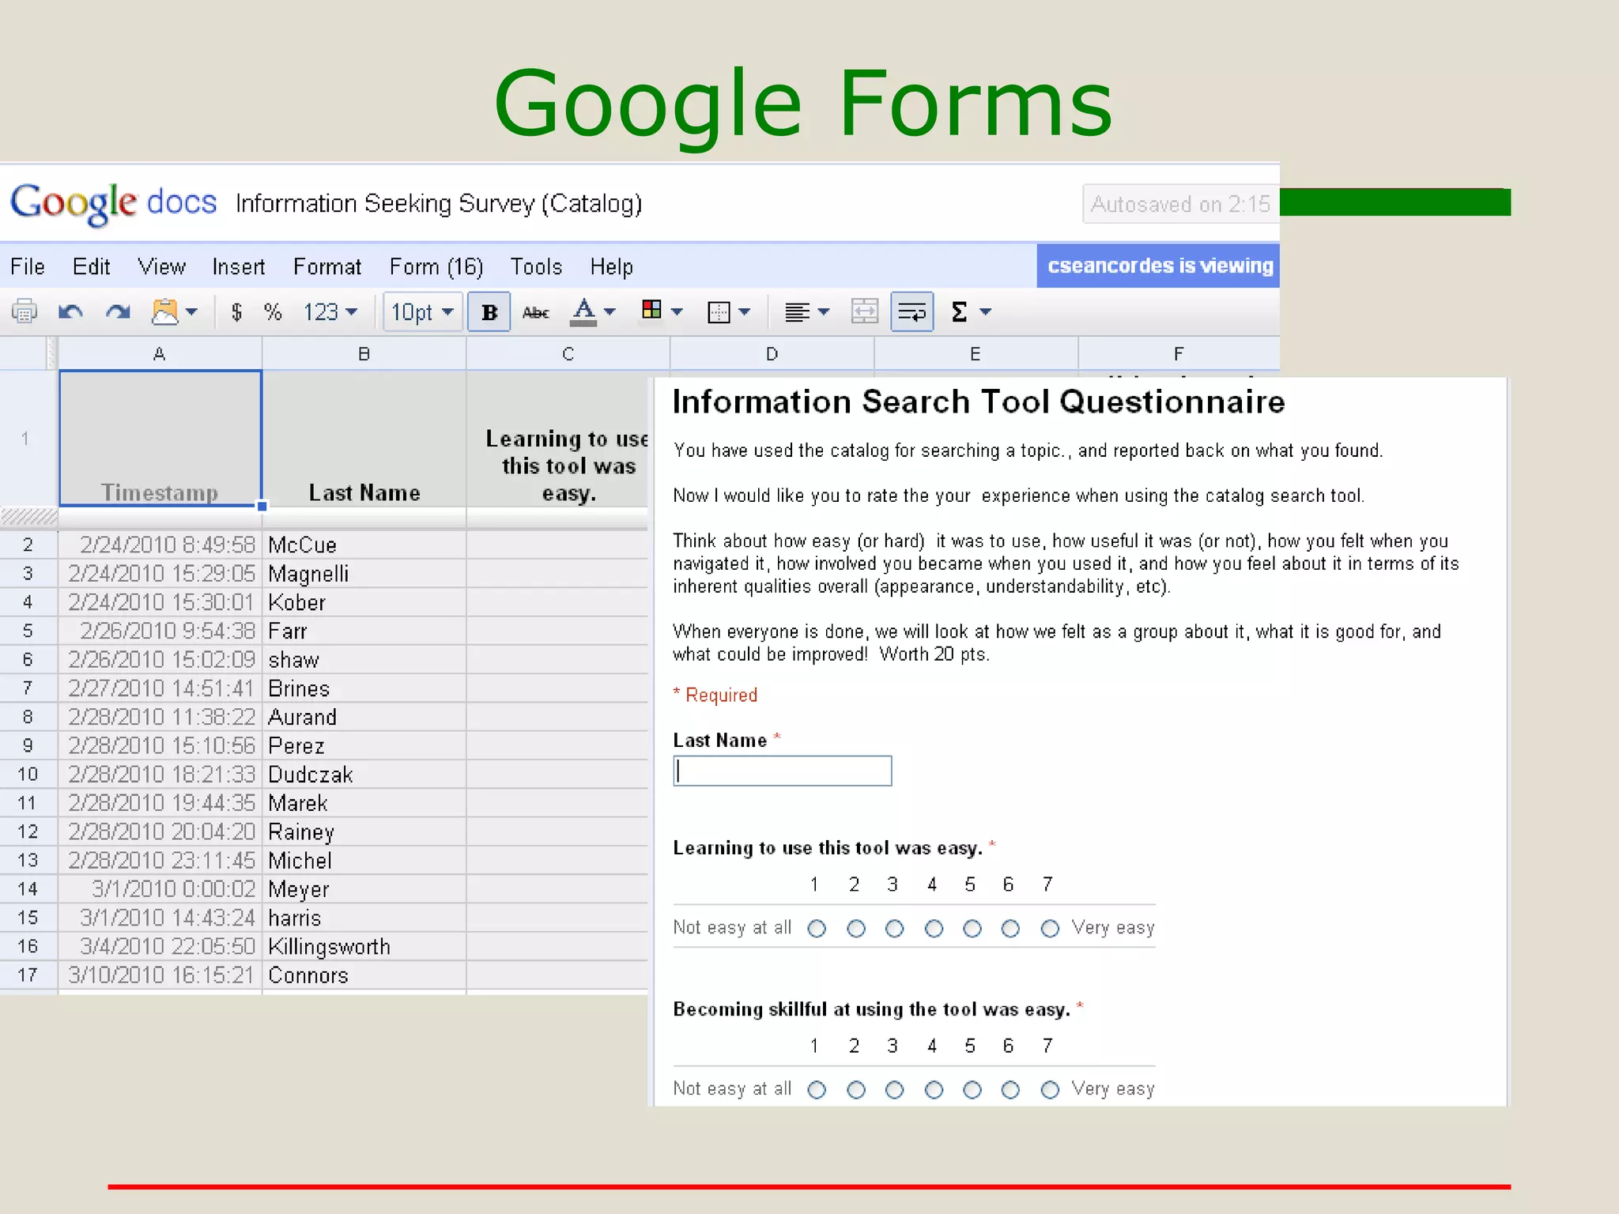
Task: Select rating 4 for Learning to use question
Action: [x=934, y=929]
